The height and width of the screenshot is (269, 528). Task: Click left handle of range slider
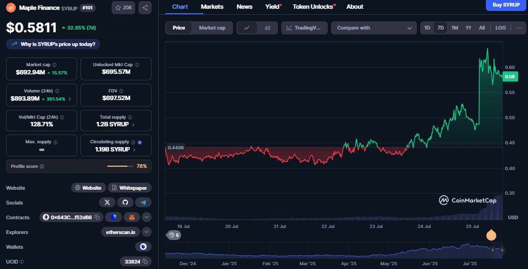492,250
